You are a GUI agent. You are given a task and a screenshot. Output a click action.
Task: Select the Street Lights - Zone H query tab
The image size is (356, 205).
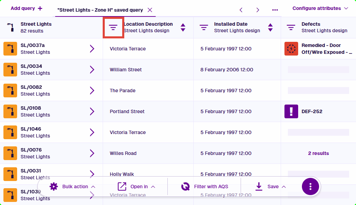[x=100, y=10]
